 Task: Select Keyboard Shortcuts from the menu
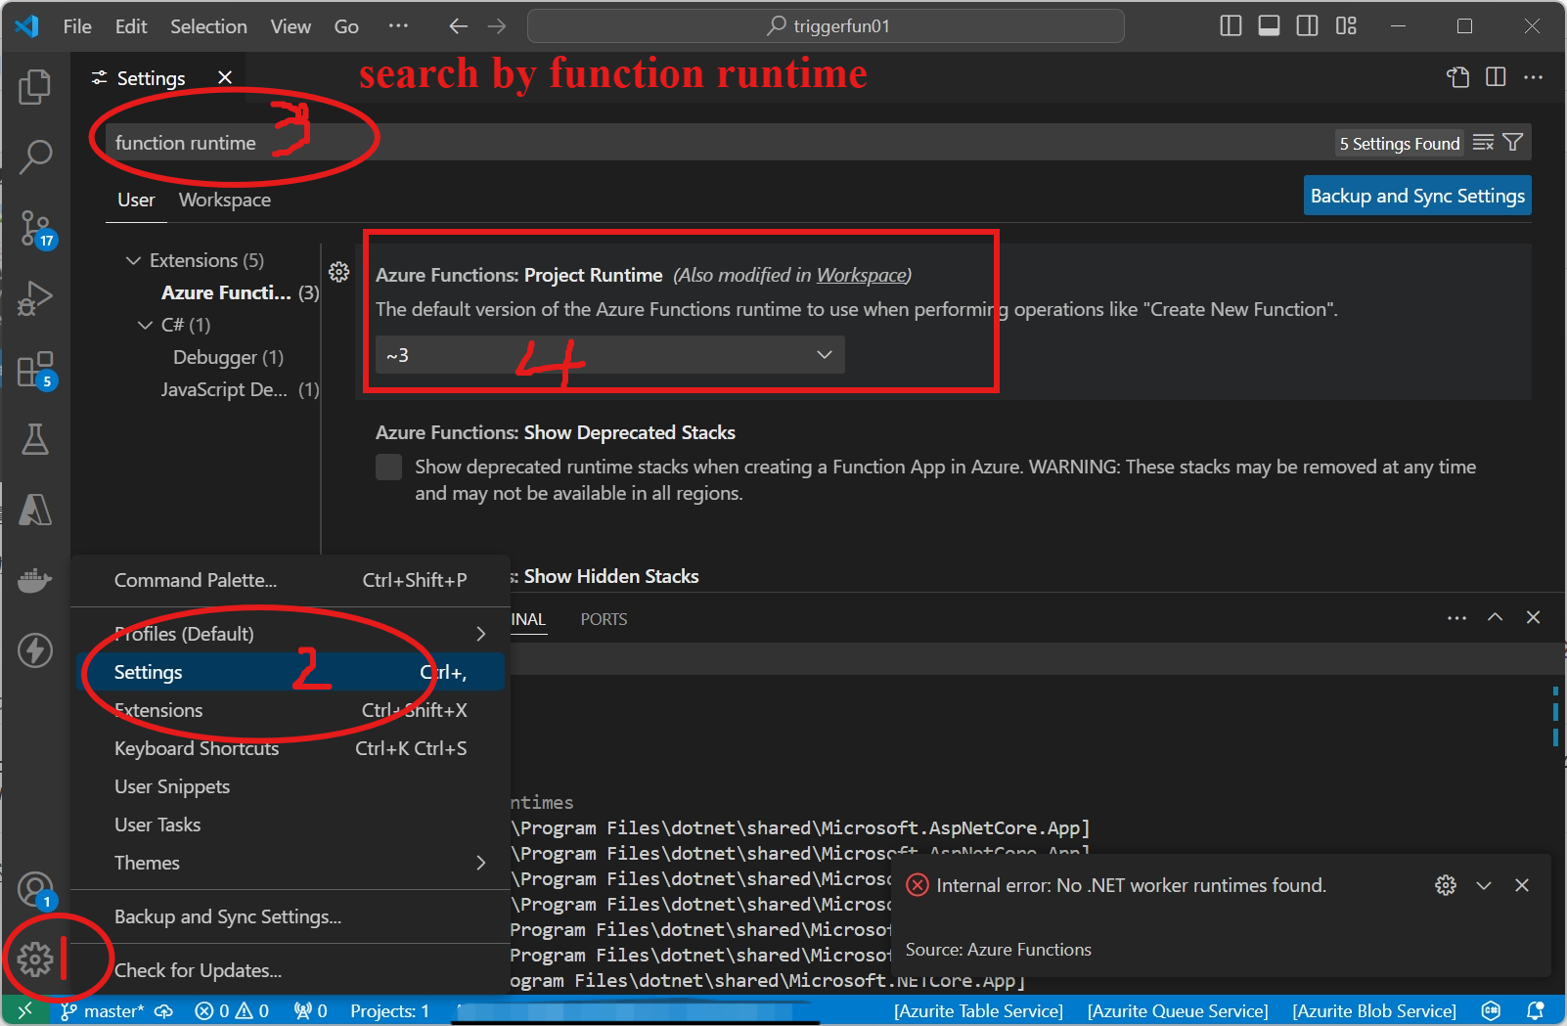197,748
